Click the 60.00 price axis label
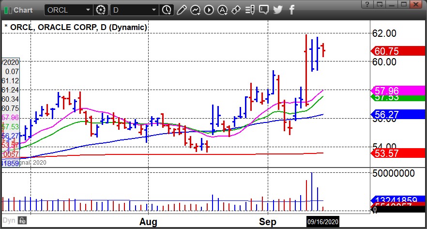The width and height of the screenshot is (427, 229). coord(384,62)
